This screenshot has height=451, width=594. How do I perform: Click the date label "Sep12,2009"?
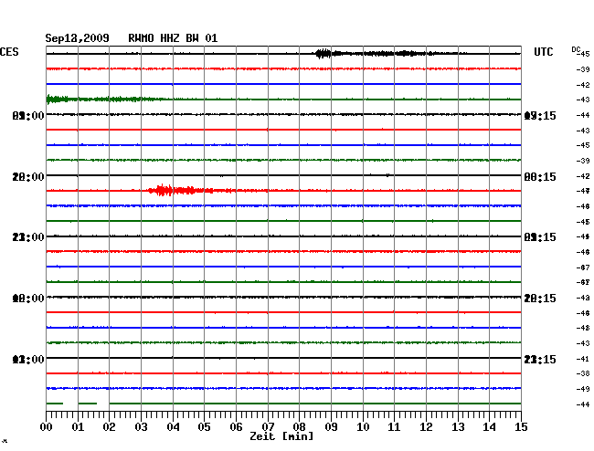78,38
